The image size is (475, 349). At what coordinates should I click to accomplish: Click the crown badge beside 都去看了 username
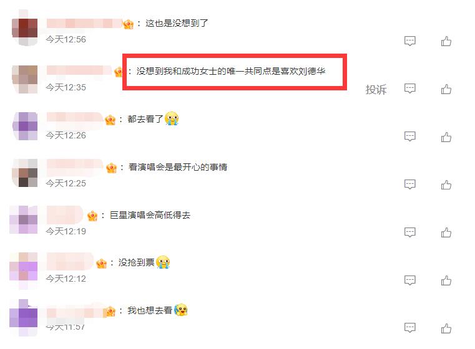(x=110, y=120)
